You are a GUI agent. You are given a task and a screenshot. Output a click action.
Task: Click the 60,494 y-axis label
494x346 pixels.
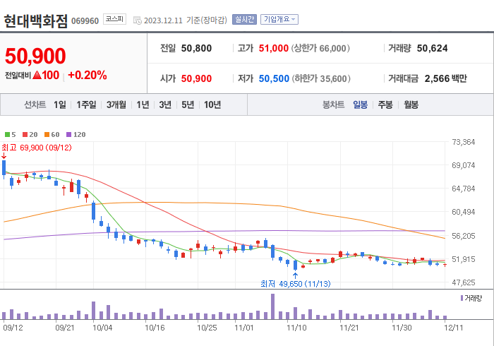tap(463, 212)
